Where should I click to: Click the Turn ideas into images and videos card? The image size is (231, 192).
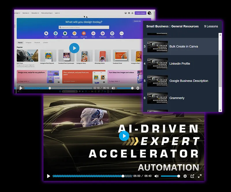[x=125, y=77]
